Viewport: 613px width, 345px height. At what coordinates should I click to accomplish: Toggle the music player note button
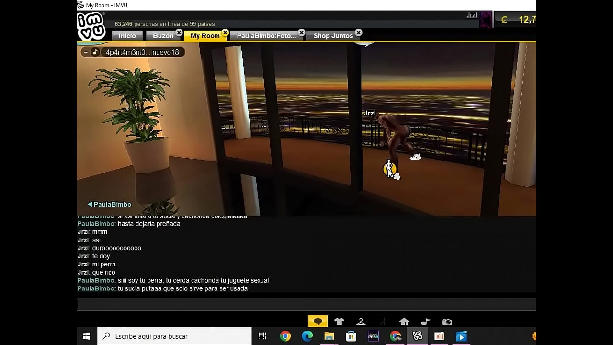(x=95, y=52)
